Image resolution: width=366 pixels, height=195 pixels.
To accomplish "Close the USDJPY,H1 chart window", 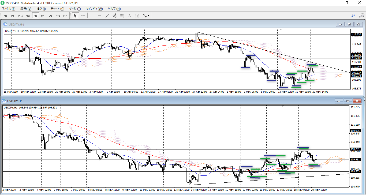I will tap(357, 101).
